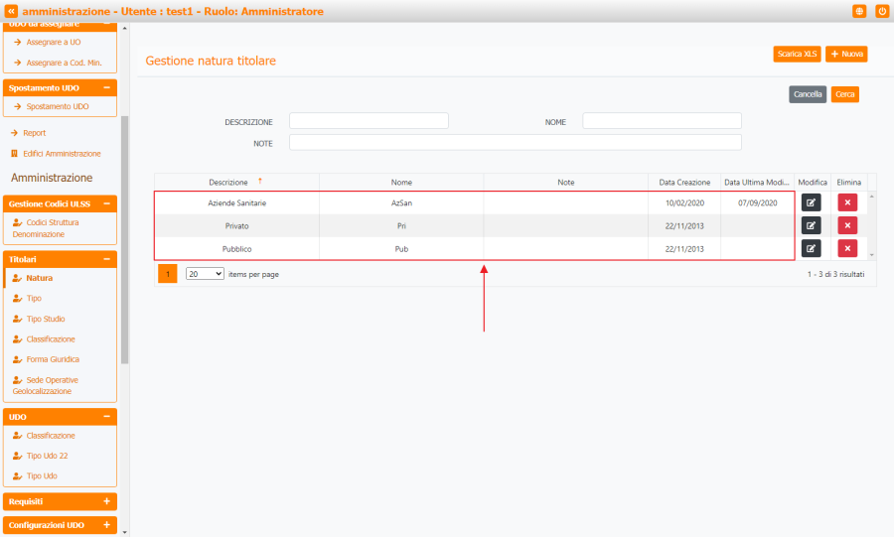
Task: Click the red delete icon for Privato row
Action: [847, 225]
